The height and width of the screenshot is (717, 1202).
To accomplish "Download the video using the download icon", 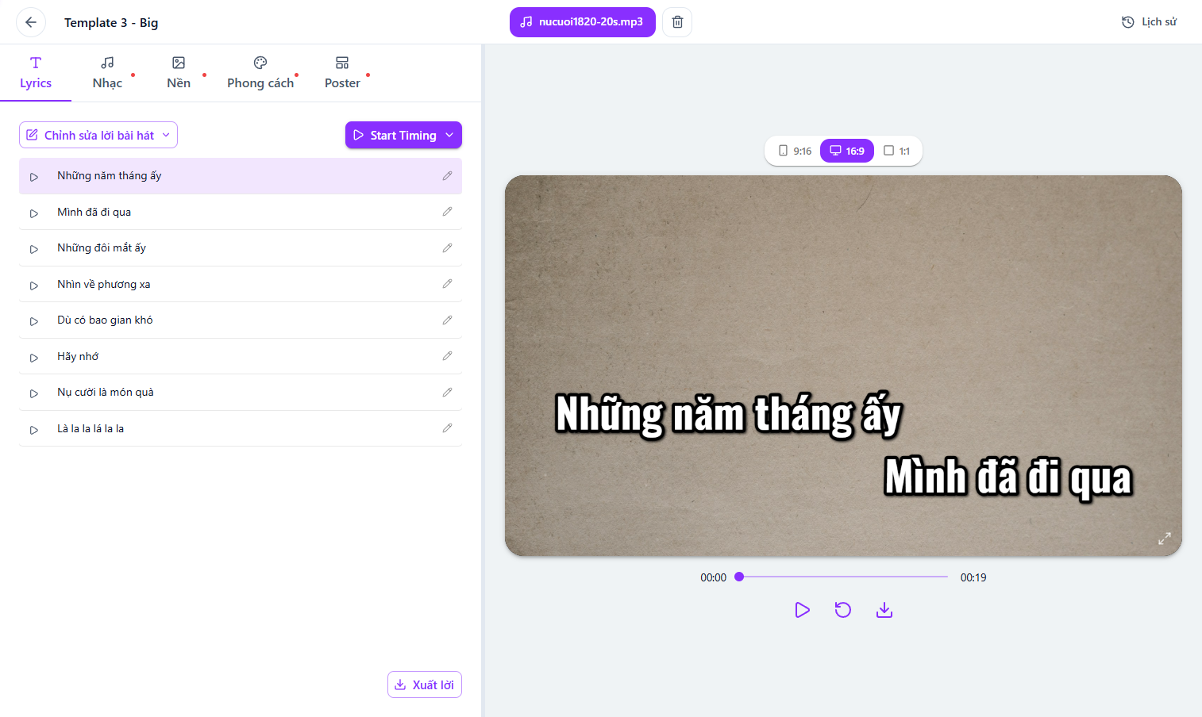I will click(x=884, y=610).
